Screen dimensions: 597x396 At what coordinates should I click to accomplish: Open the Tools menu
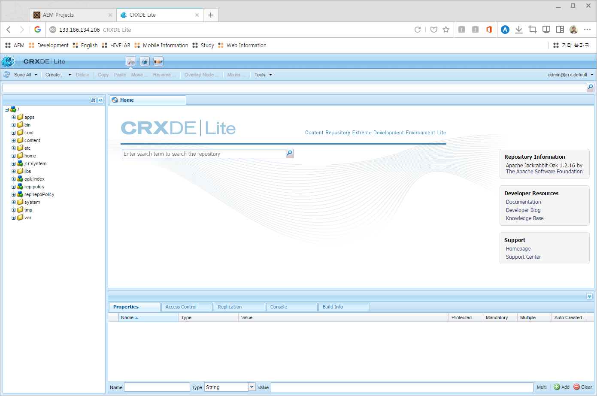[263, 75]
